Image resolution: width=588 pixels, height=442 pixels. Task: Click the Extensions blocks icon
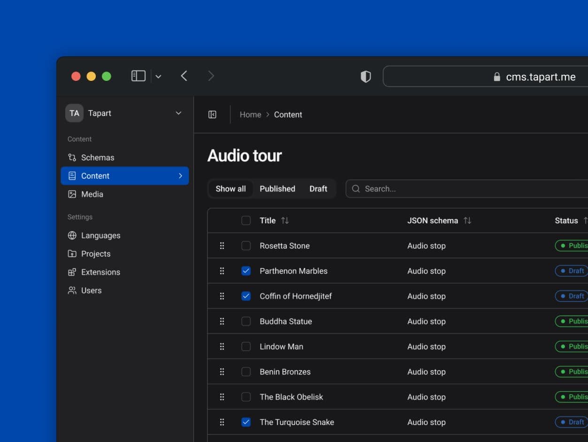(x=72, y=272)
